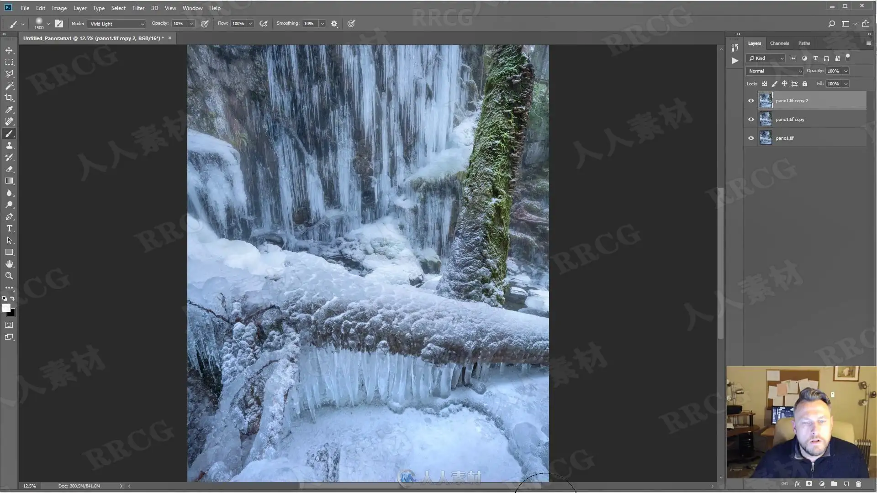Image resolution: width=877 pixels, height=493 pixels.
Task: Open the Filter menu
Action: [138, 8]
